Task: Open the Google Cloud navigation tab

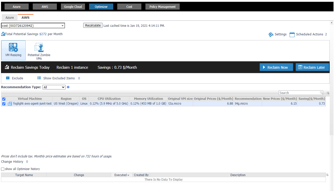Action: coord(73,7)
